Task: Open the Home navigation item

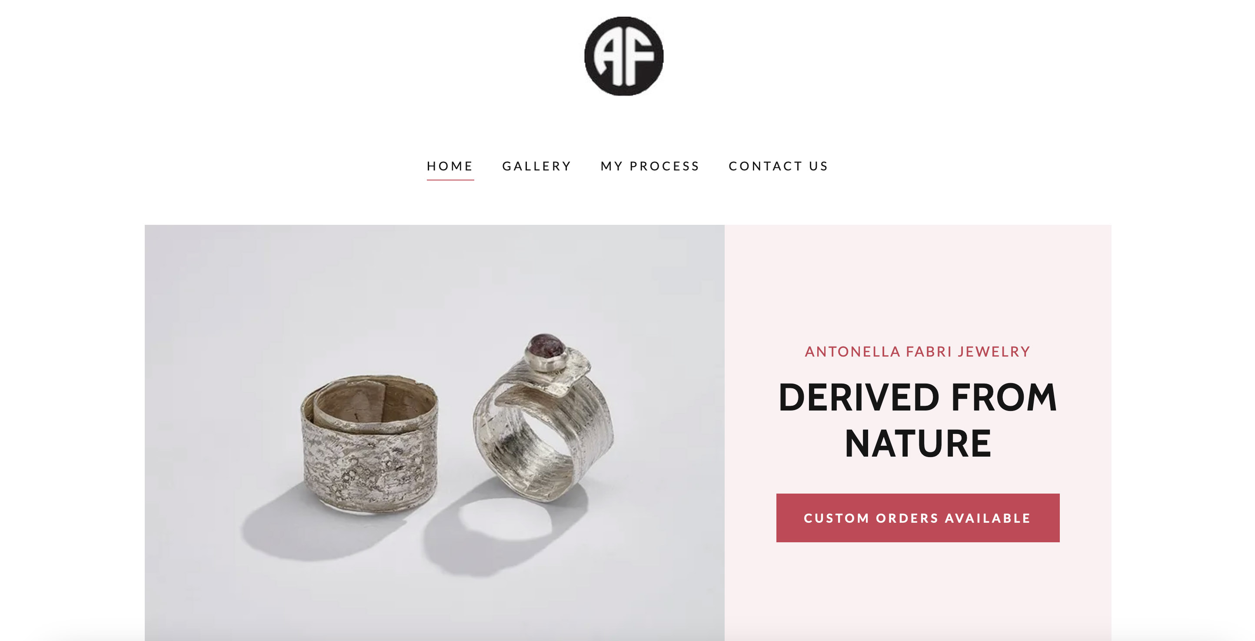Action: 450,166
